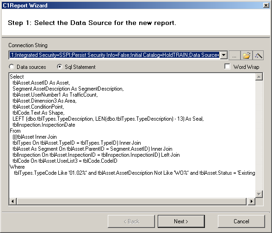272x233 pixels.
Task: Click the Cancel button
Action: (x=241, y=221)
